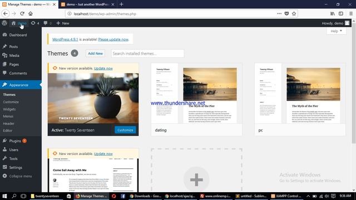Click the volume tray icon
Screen dimensions: 356x200
coord(327,196)
